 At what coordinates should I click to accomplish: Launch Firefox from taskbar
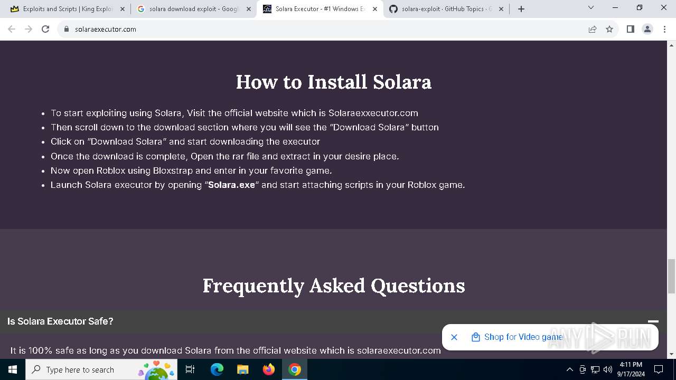(269, 369)
